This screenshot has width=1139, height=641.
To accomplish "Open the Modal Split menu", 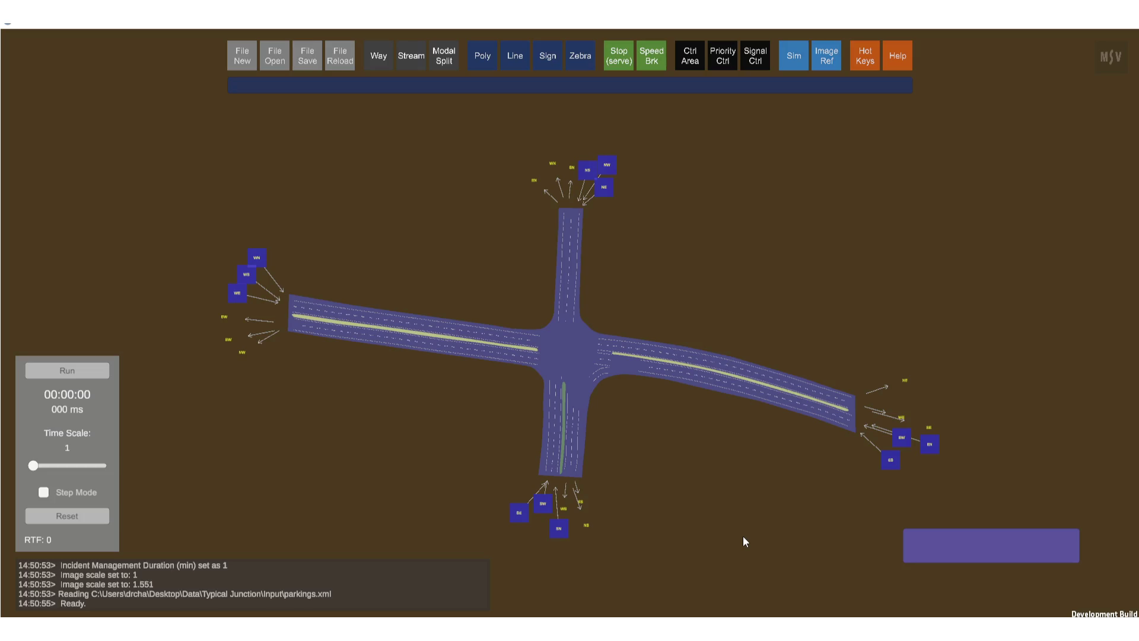I will 443,56.
